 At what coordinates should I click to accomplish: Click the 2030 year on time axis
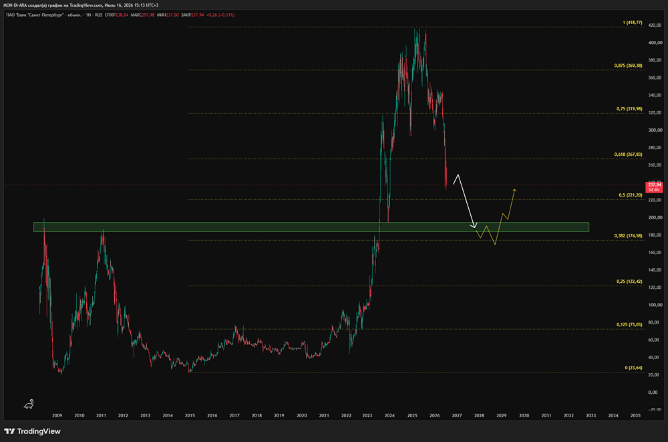[524, 415]
